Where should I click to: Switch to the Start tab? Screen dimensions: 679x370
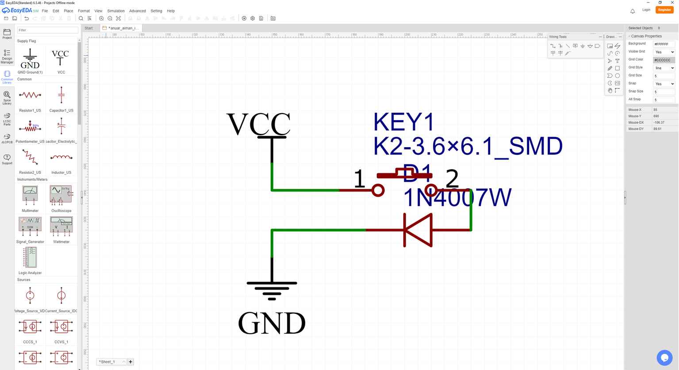[89, 28]
